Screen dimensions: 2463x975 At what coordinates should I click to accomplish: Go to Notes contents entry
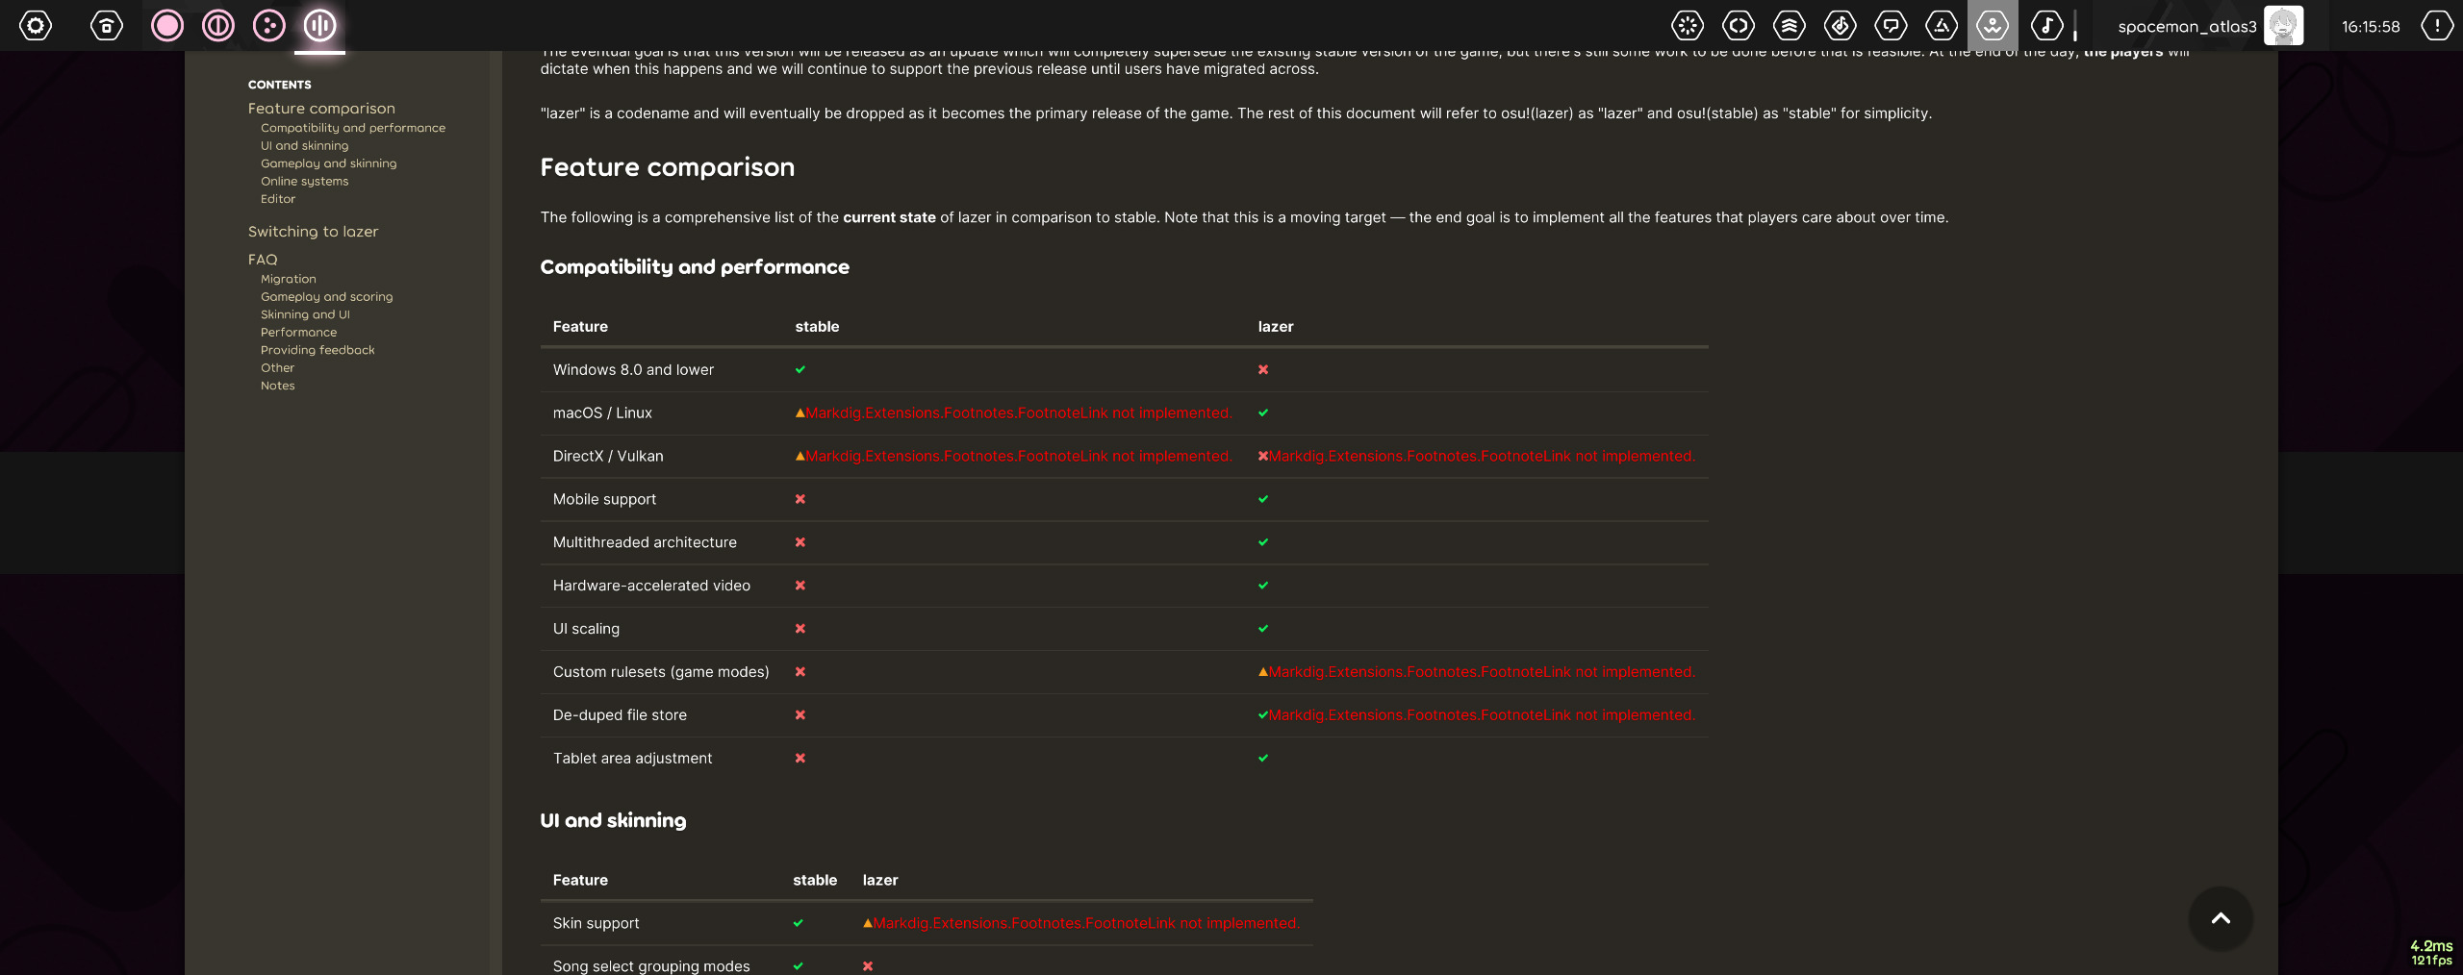point(277,386)
